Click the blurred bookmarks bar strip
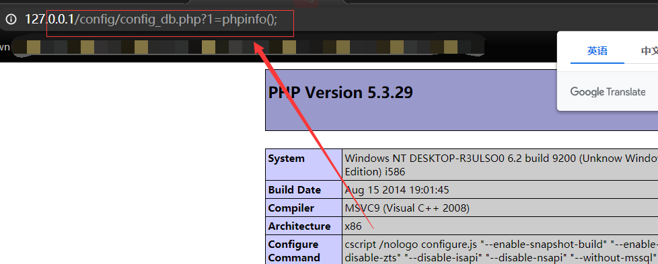Image resolution: width=658 pixels, height=264 pixels. pyautogui.click(x=248, y=47)
